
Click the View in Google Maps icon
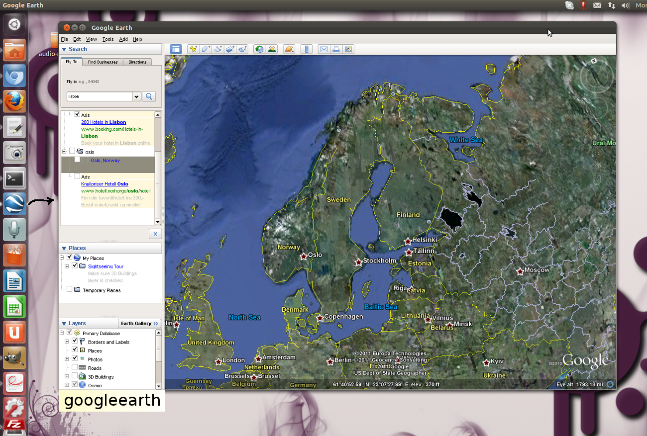pyautogui.click(x=348, y=49)
